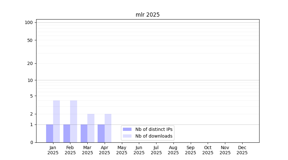Click the 'Nb of downloads' legend swatch

point(127,136)
